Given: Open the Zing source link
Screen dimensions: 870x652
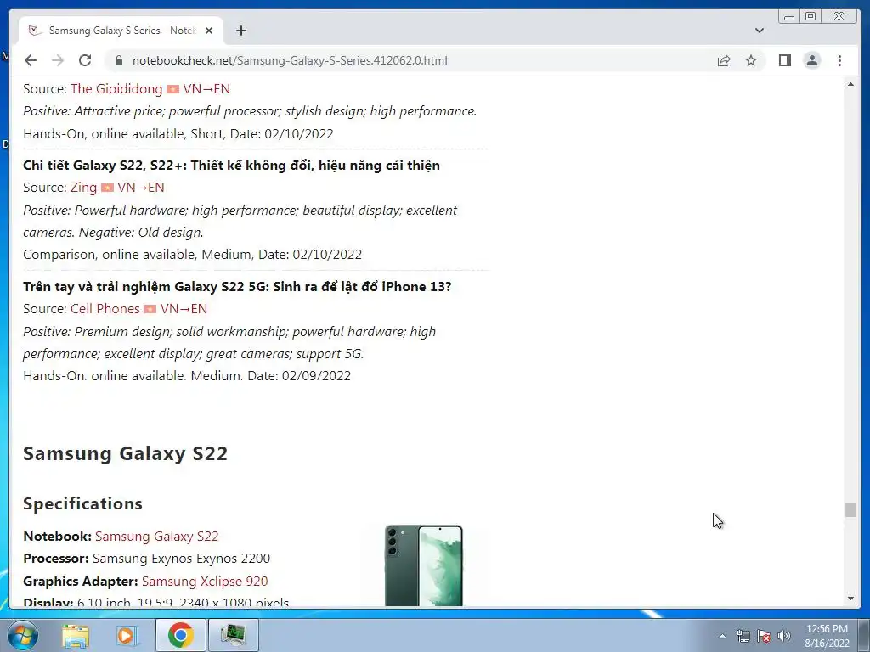Looking at the screenshot, I should click(x=84, y=188).
